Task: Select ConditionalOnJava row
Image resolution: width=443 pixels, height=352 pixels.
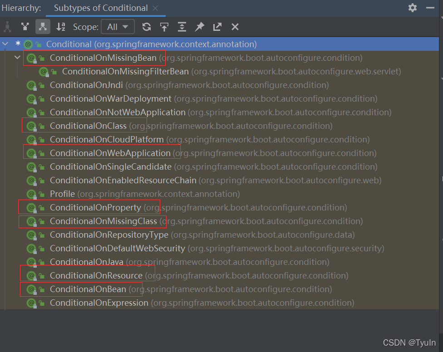Action: (x=219, y=262)
